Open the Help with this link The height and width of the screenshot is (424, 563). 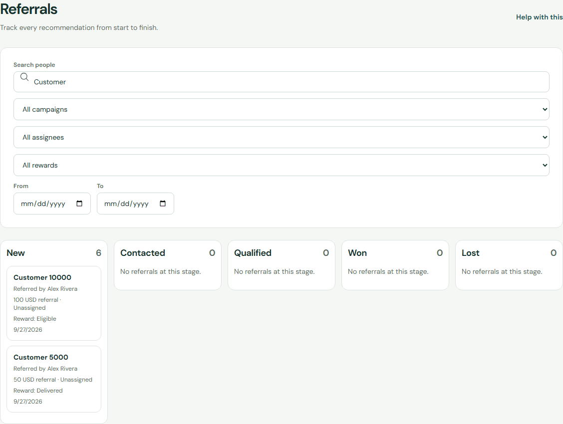tap(540, 17)
